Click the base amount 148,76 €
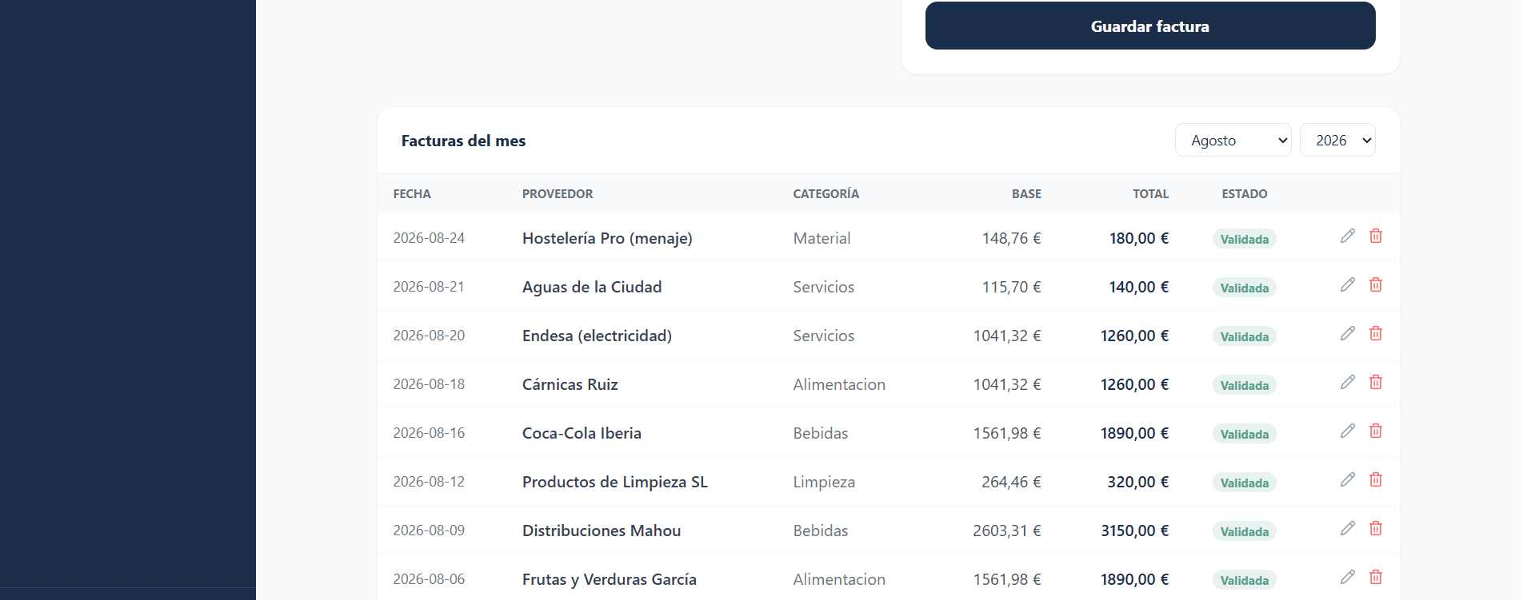1523x600 pixels. click(1012, 238)
